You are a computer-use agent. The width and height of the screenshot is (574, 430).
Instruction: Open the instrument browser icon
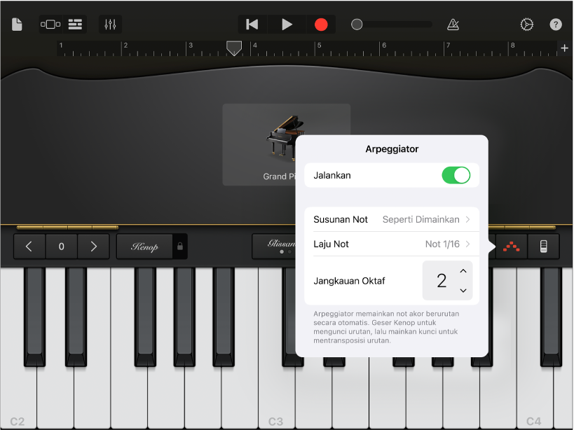point(50,24)
